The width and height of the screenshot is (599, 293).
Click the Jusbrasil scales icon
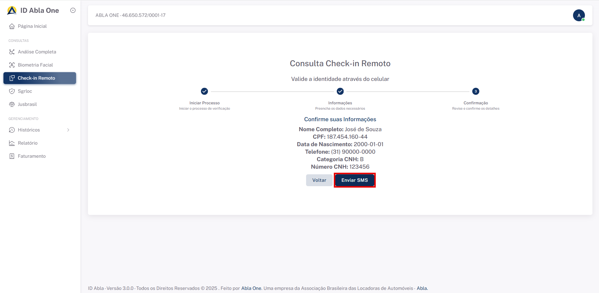(12, 104)
